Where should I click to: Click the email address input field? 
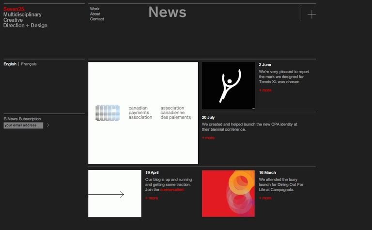(23, 125)
